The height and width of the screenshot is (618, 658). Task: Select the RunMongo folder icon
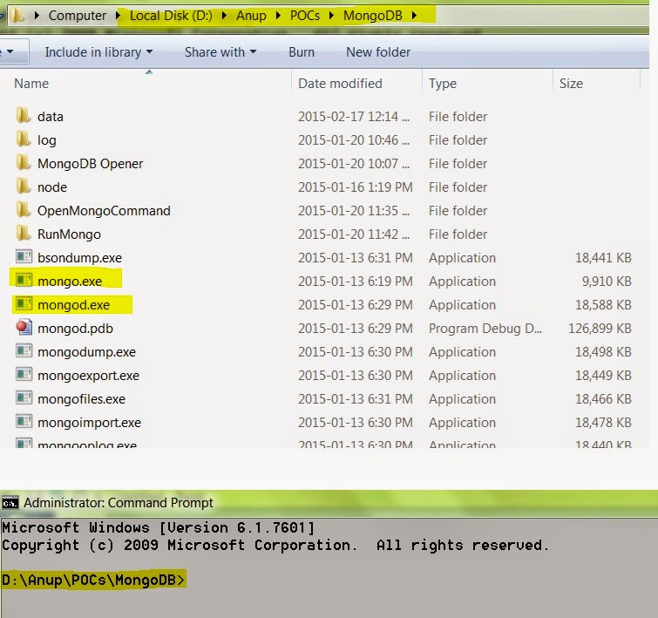[x=23, y=234]
